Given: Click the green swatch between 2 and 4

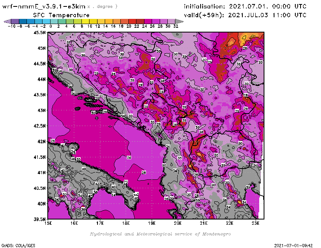Looking at the screenshot, I should tap(62, 21).
